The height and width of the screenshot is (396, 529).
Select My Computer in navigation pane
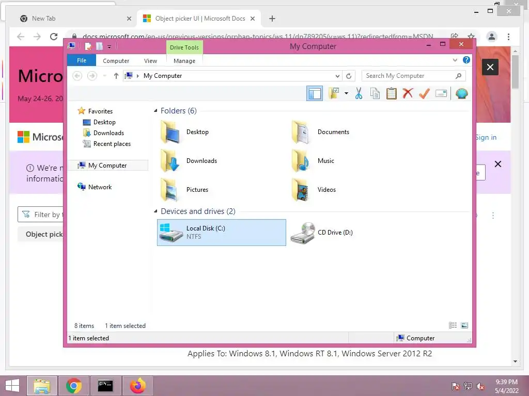[107, 166]
